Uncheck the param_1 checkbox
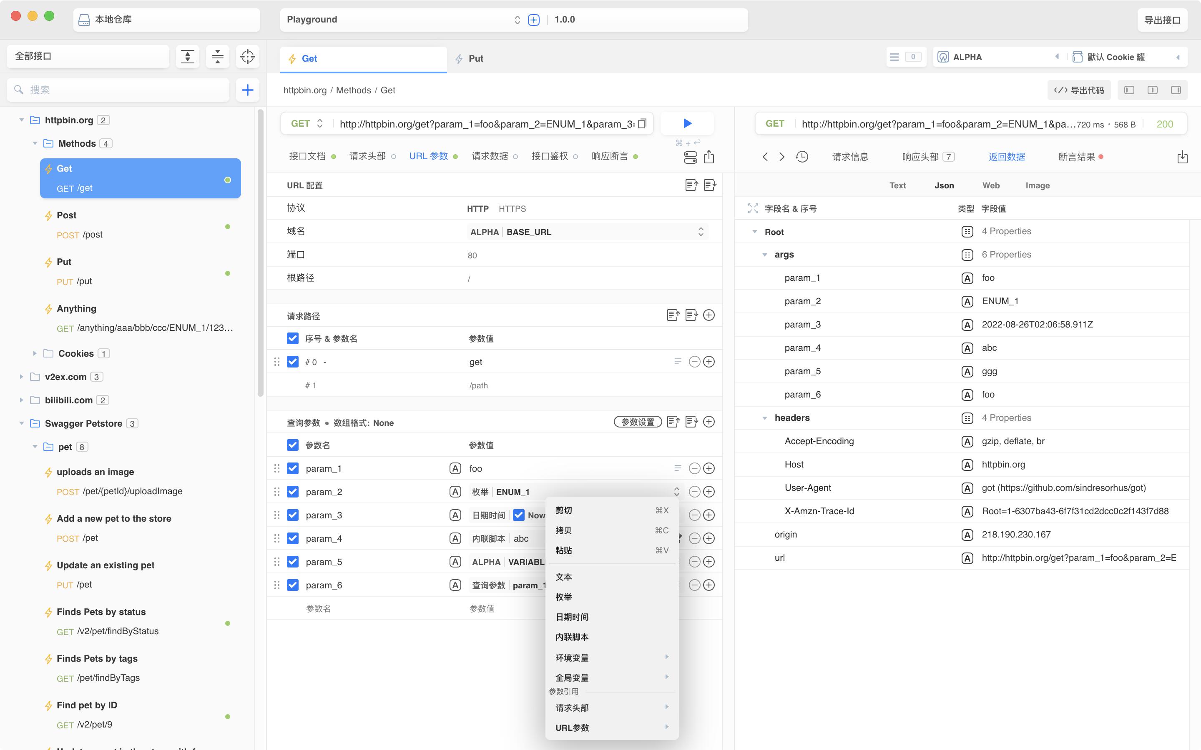This screenshot has height=750, width=1201. 293,468
